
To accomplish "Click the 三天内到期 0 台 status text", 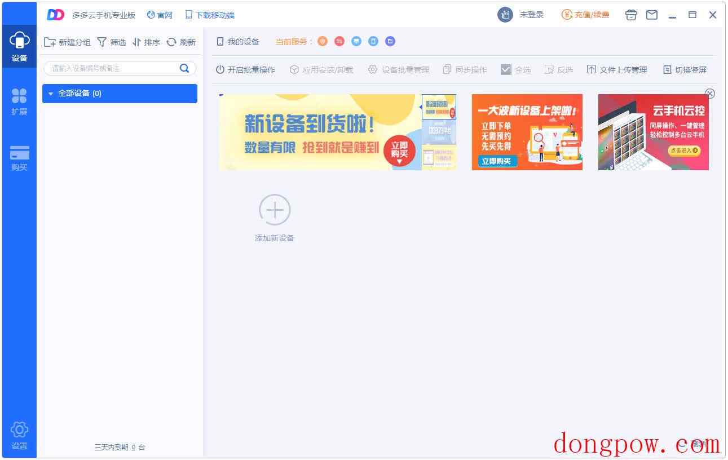I will pyautogui.click(x=120, y=448).
